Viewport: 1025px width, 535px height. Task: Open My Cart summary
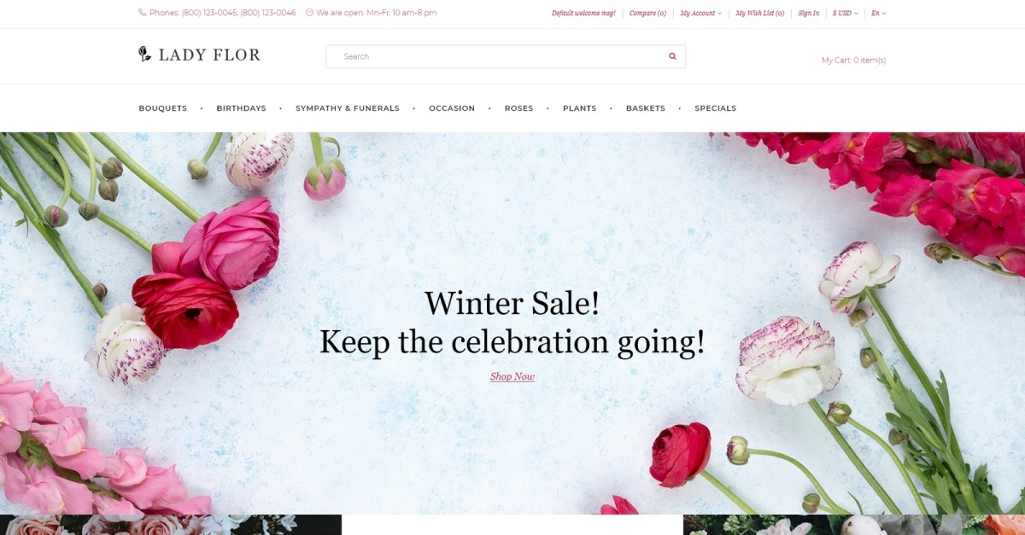click(x=853, y=60)
